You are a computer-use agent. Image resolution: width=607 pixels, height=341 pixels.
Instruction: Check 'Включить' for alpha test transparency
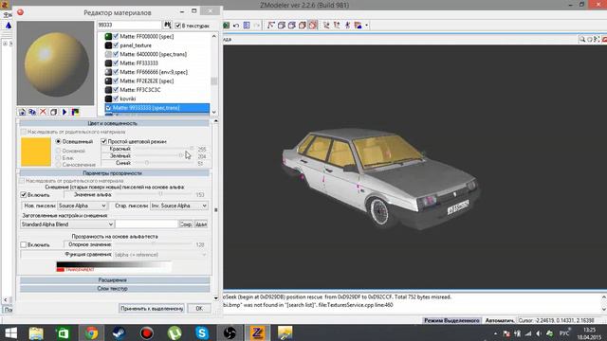click(23, 244)
